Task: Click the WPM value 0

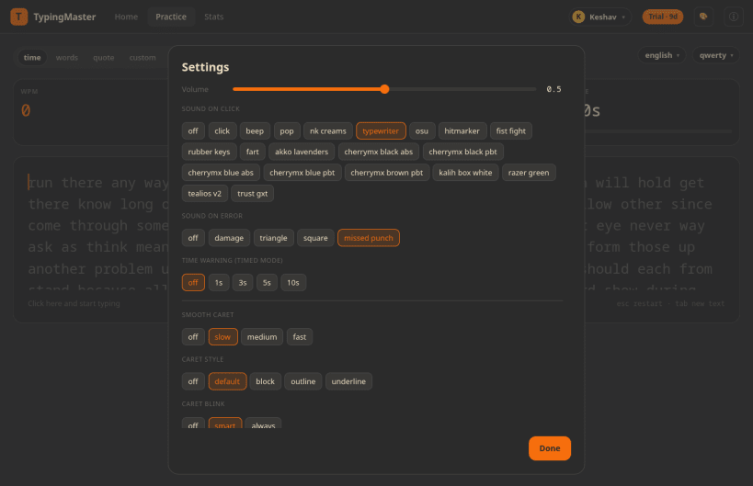Action: (x=26, y=111)
